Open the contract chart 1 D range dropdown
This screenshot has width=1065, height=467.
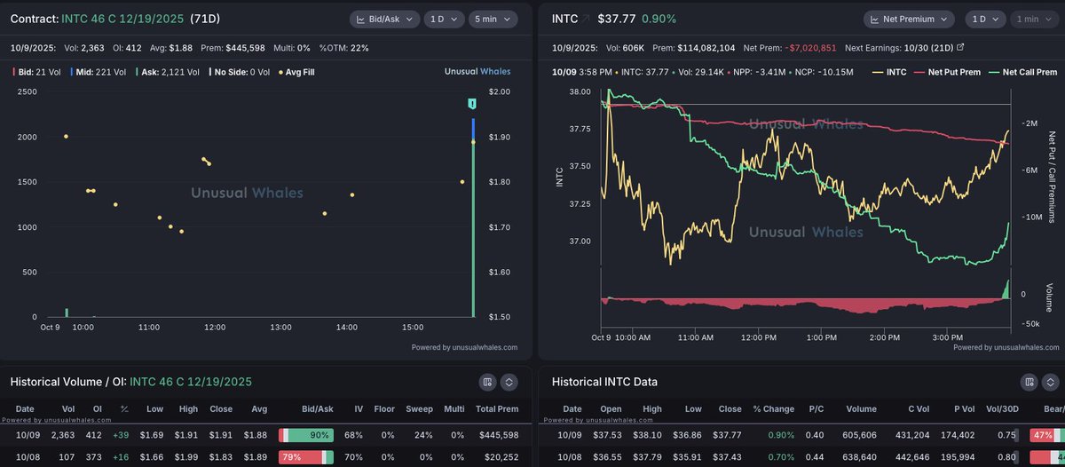443,19
